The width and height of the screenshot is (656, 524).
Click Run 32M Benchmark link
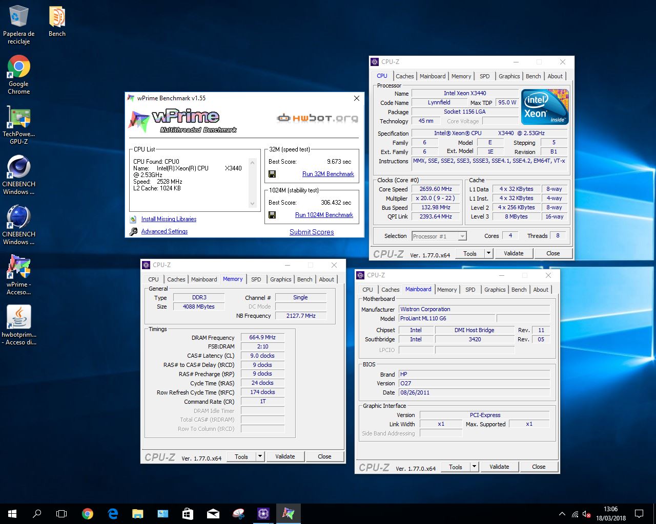(328, 174)
